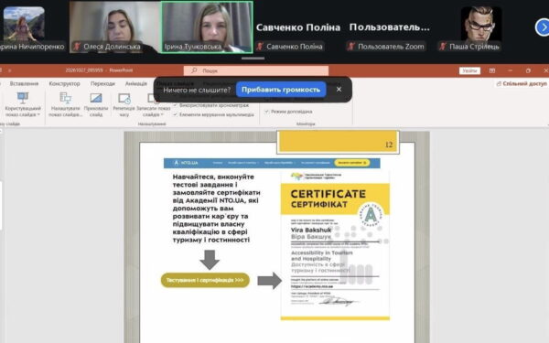The image size is (549, 343).
Task: Click muted mic icon beside Паша Стрілець
Action: pos(443,47)
